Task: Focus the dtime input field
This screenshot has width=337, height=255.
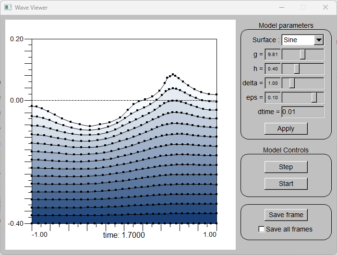Action: 302,112
